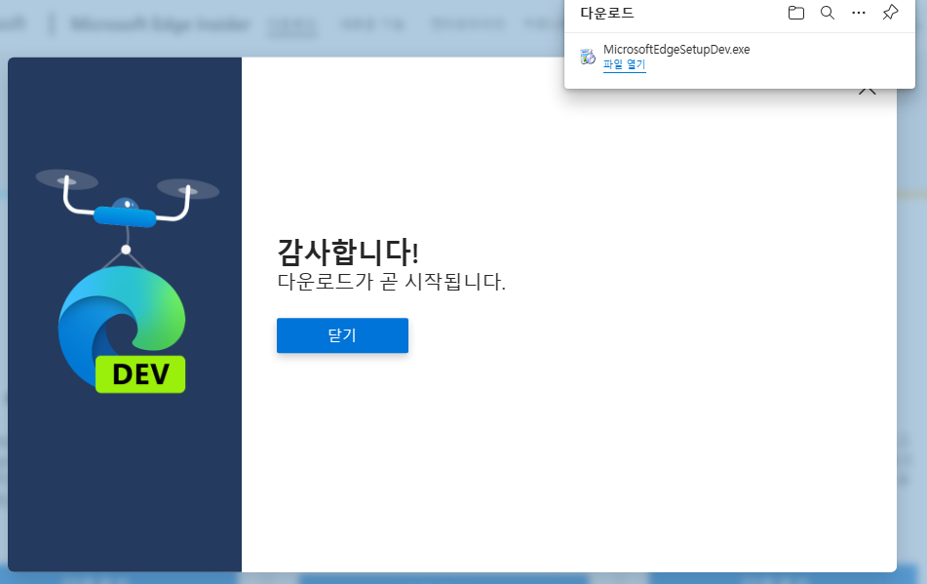Click the MicrosoftEdgeSetupDev.exe file icon
The width and height of the screenshot is (927, 584).
[x=588, y=57]
